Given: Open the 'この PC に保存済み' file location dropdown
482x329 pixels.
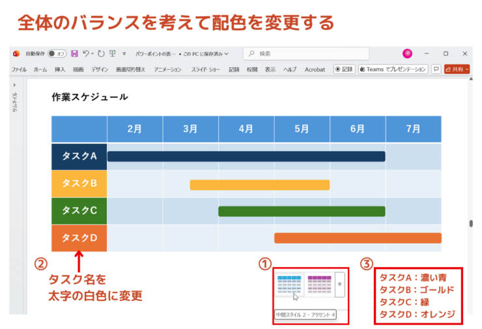Looking at the screenshot, I should [x=206, y=54].
